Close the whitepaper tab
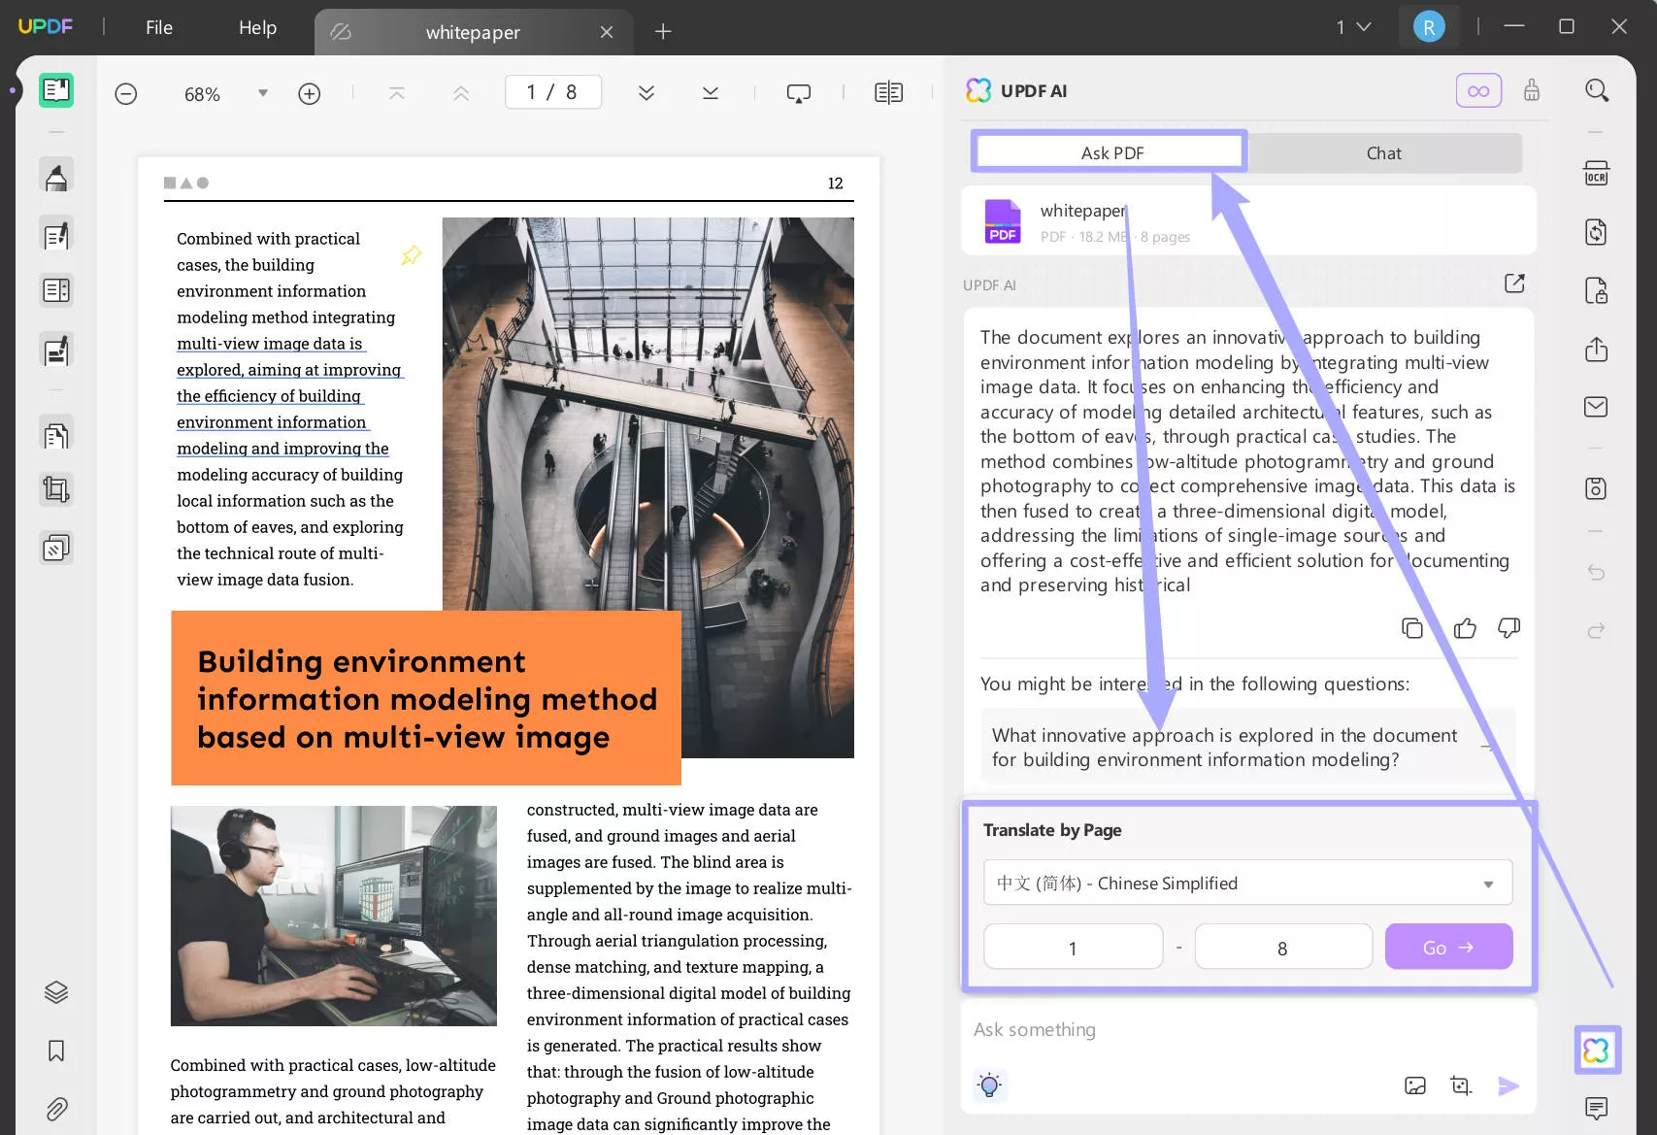1657x1135 pixels. click(x=607, y=32)
